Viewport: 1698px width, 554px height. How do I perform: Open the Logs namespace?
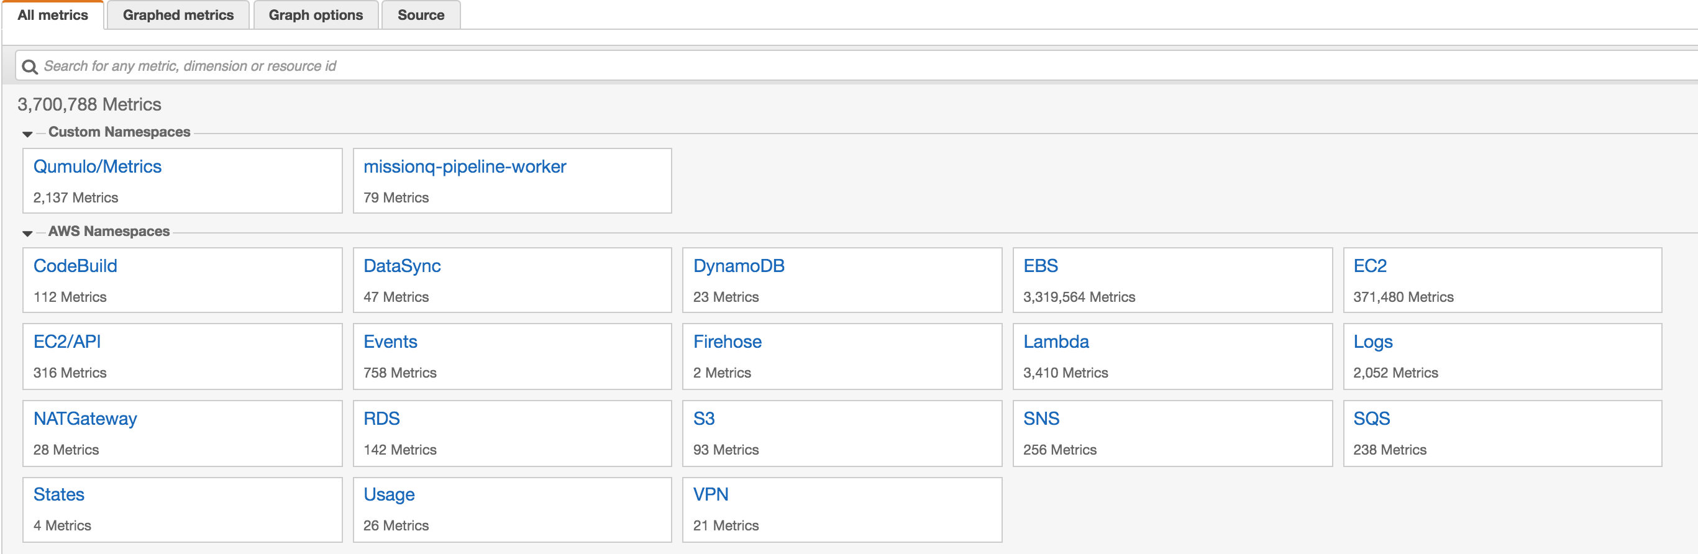(x=1373, y=342)
